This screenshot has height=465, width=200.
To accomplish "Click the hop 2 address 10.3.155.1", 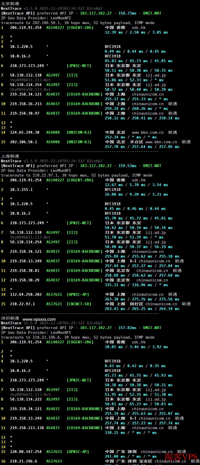I will [21, 190].
